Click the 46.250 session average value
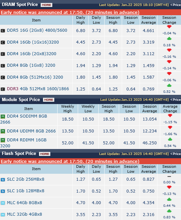The image size is (181, 220). (x=150, y=143)
